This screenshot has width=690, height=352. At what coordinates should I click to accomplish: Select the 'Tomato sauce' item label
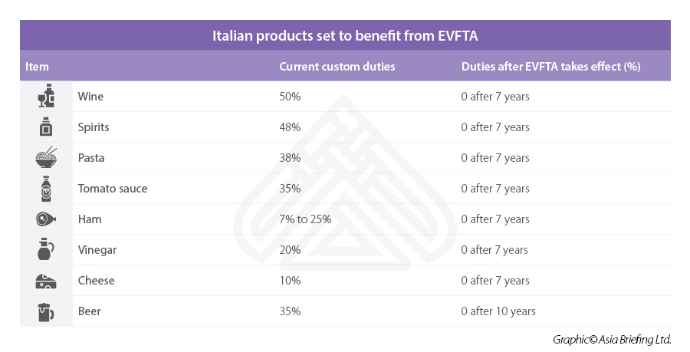tap(113, 189)
